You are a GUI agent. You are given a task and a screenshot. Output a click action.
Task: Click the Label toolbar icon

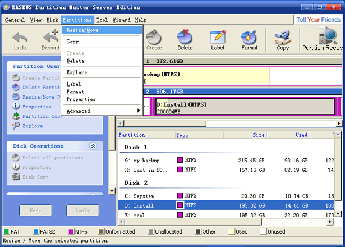[218, 37]
